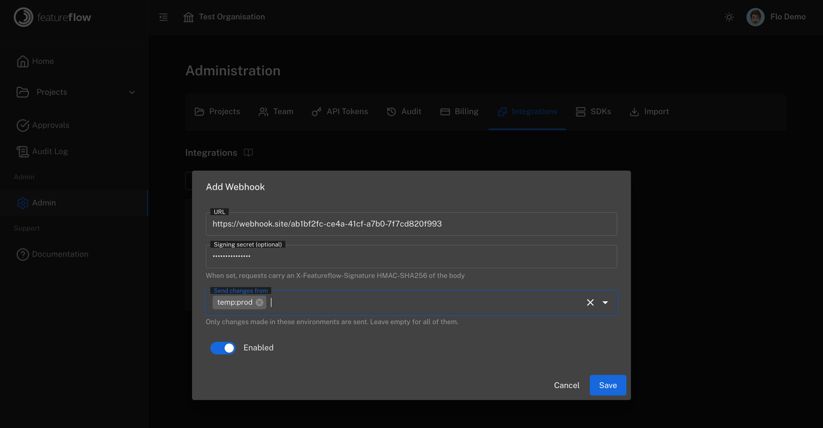Click the Admin gear icon
The height and width of the screenshot is (428, 823).
click(x=23, y=203)
